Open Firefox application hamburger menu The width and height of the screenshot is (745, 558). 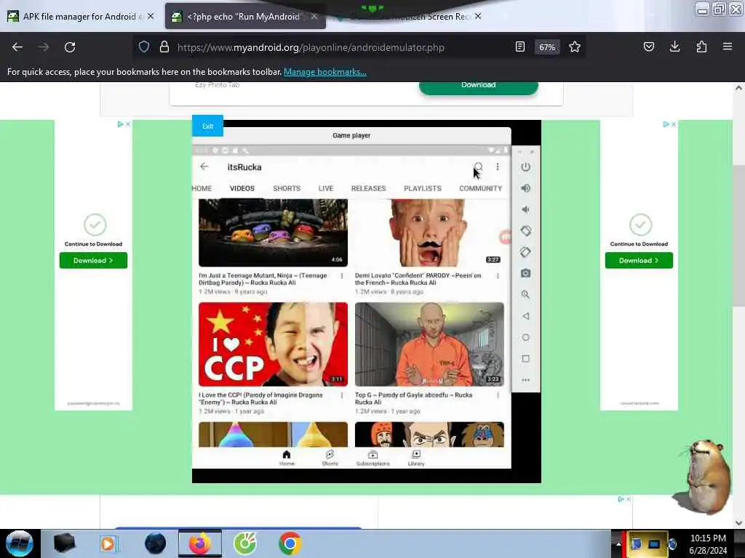click(x=728, y=46)
